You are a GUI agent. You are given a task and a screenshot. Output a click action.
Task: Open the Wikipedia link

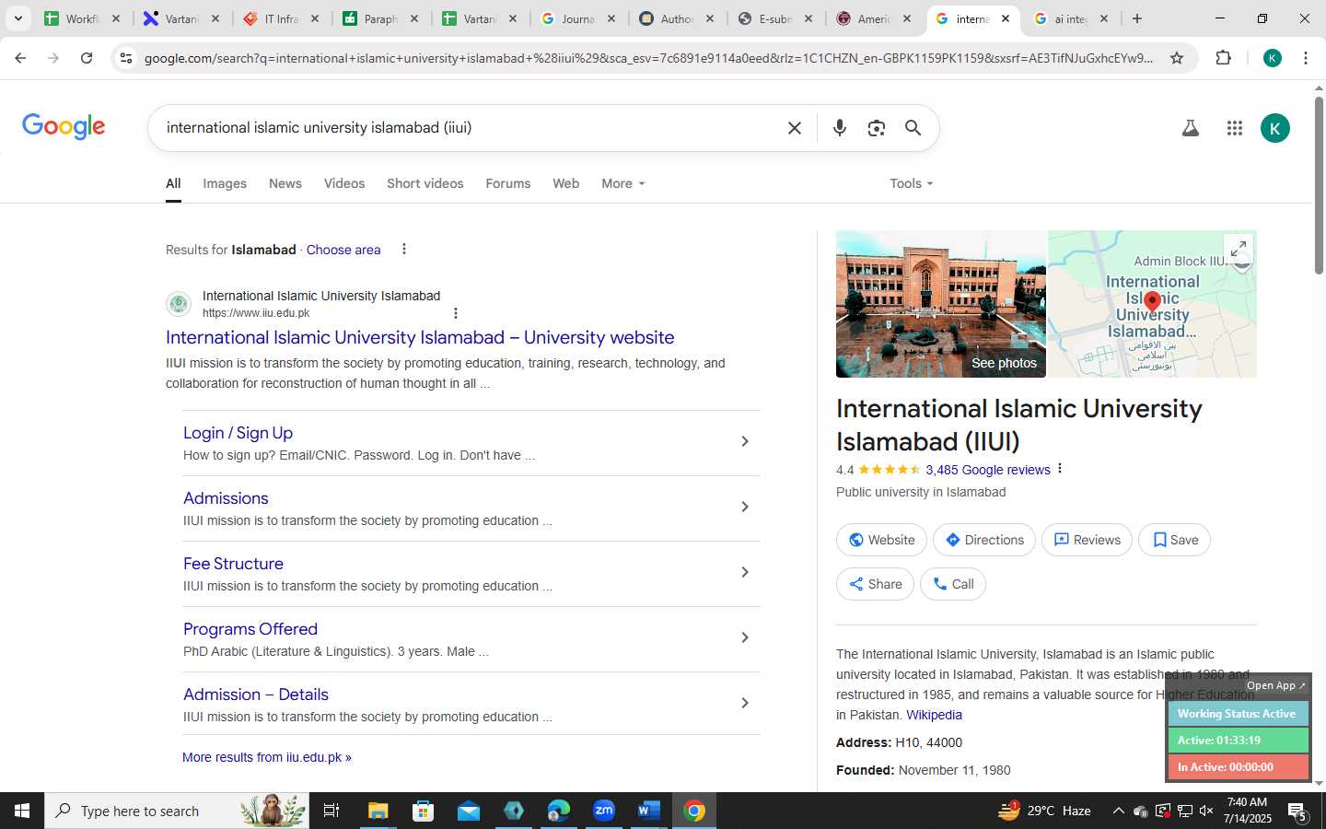coord(934,715)
